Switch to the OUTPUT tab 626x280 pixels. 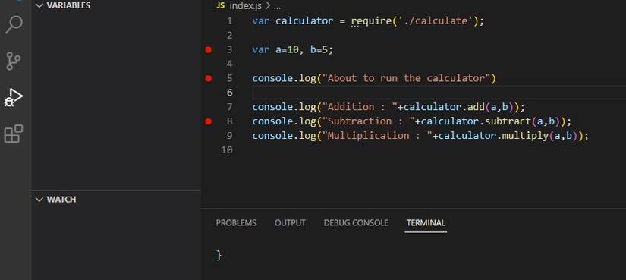point(290,223)
